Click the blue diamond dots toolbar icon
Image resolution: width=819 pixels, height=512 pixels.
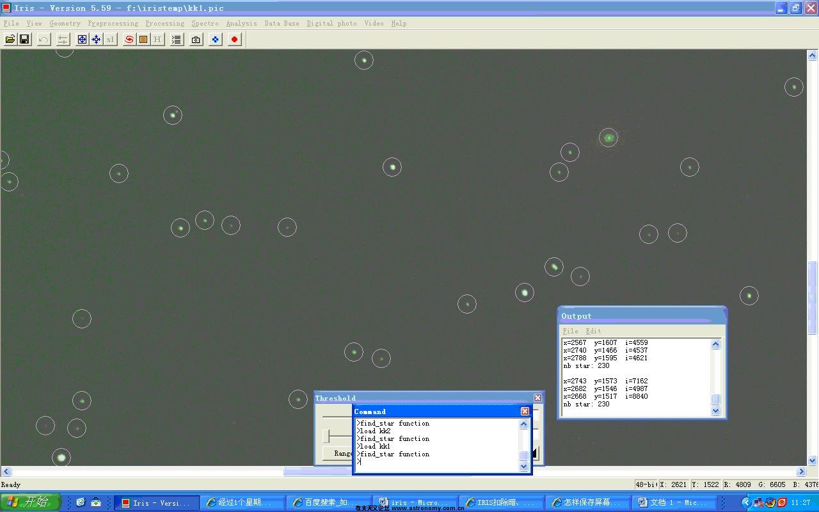tap(216, 40)
